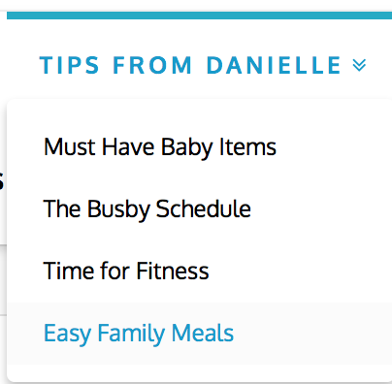Click the word Schedule in the second item
Image resolution: width=392 pixels, height=384 pixels.
tap(204, 208)
